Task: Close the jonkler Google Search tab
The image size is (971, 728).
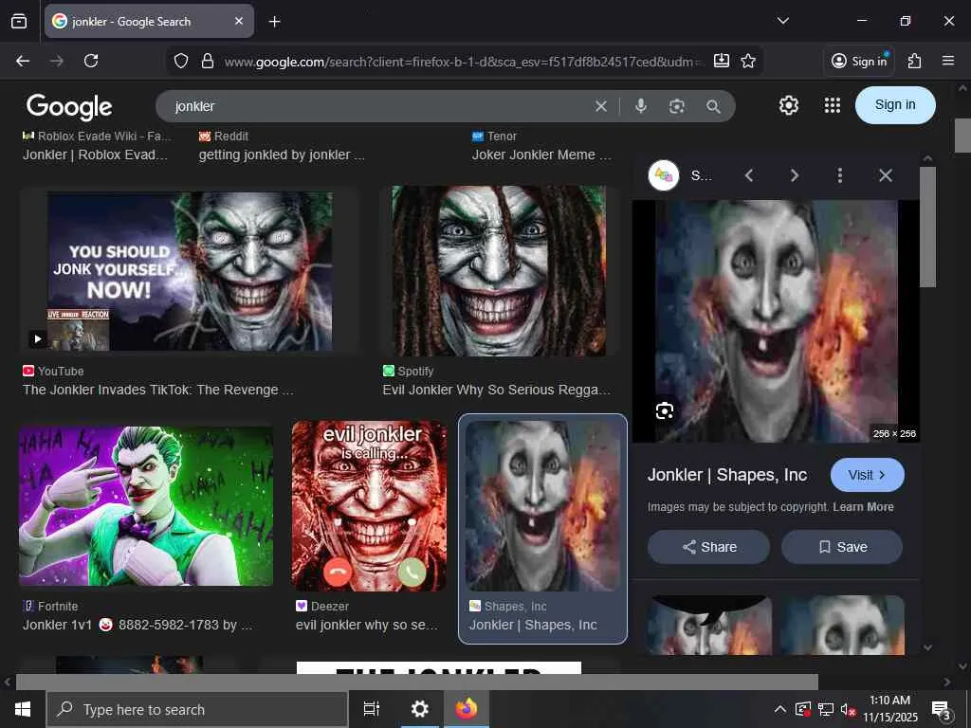Action: (238, 21)
